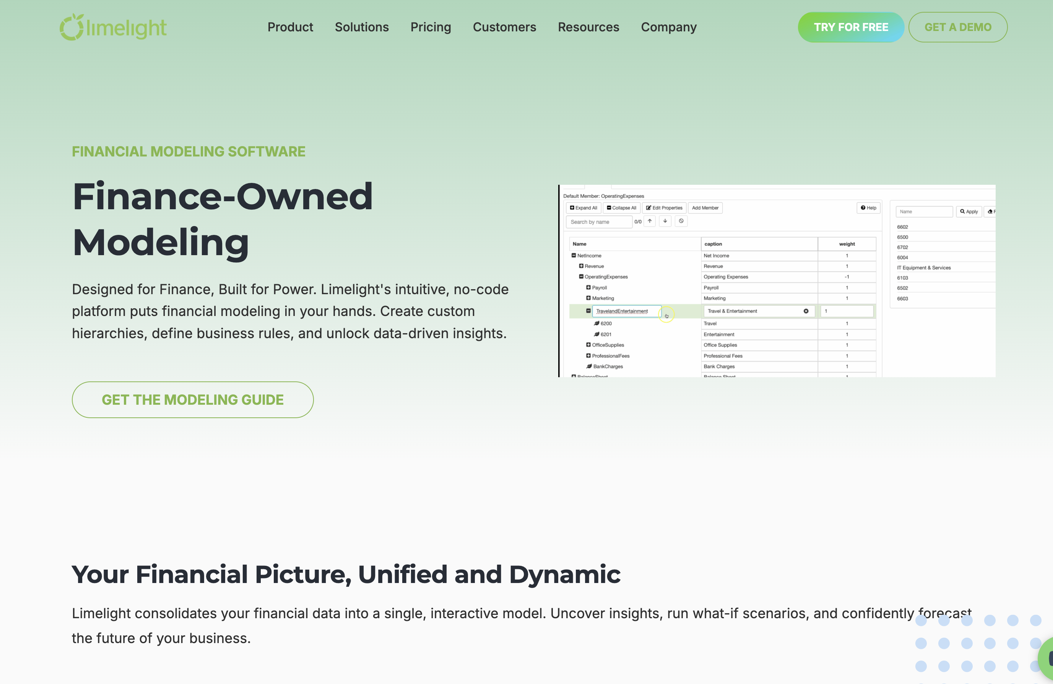The height and width of the screenshot is (684, 1053).
Task: Click Collapse All in the hierarchy toolbar
Action: 621,208
